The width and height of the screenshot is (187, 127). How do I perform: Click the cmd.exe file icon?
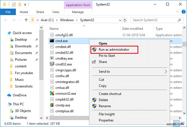(52, 41)
